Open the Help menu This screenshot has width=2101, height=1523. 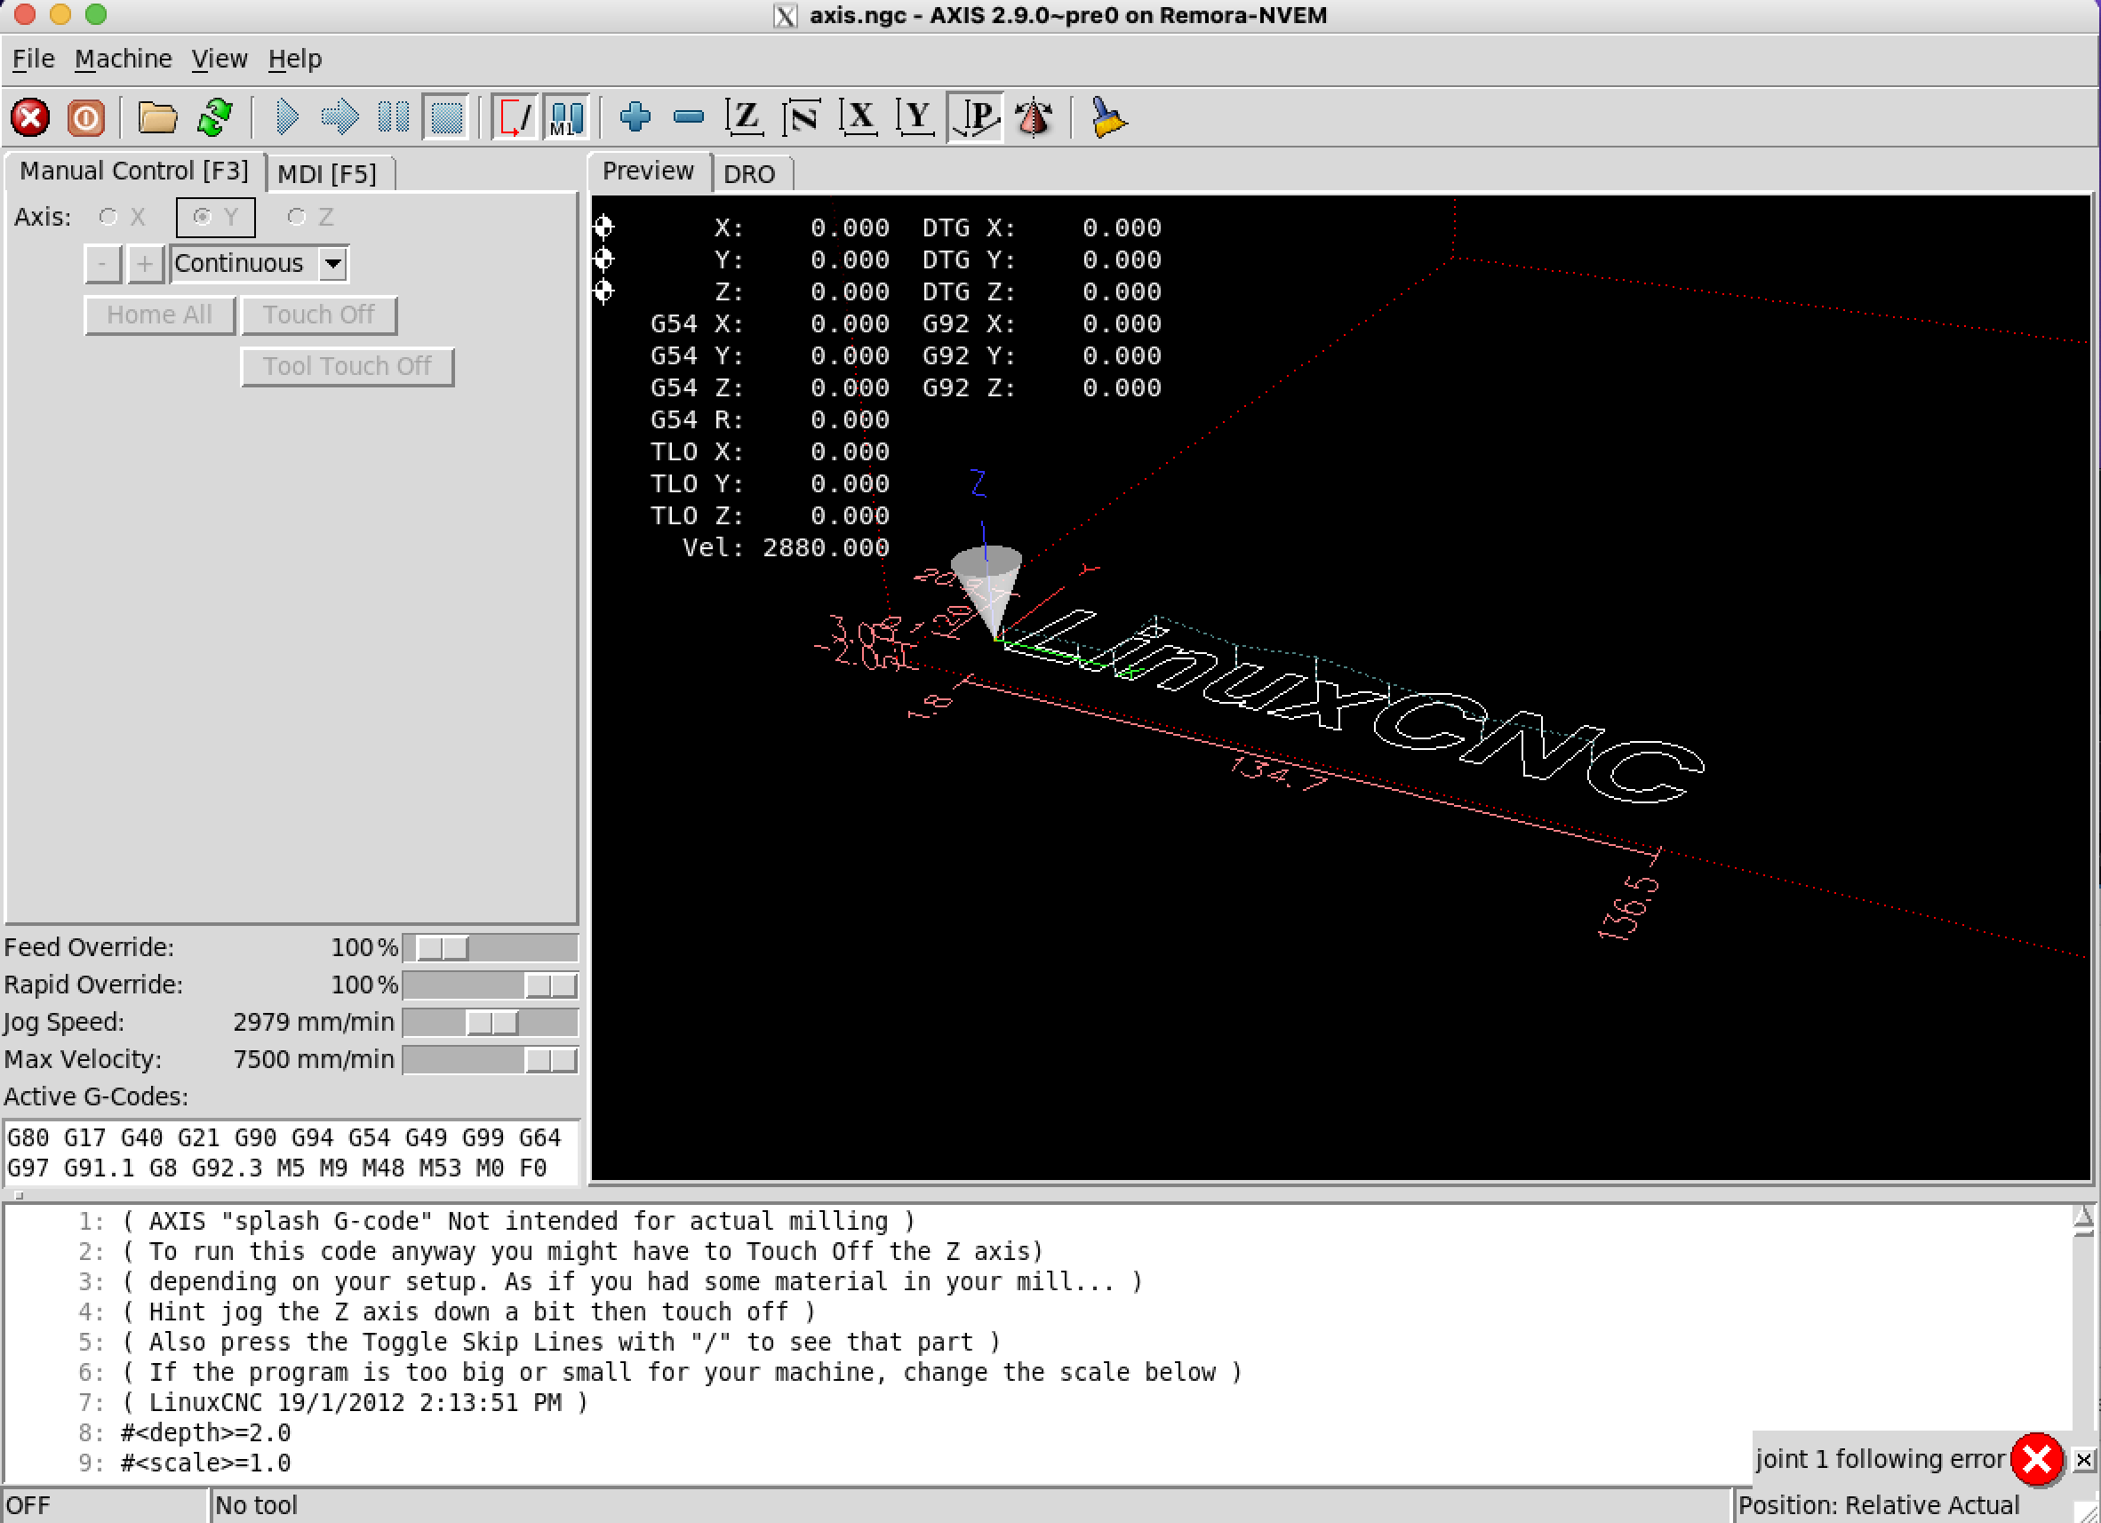tap(294, 60)
